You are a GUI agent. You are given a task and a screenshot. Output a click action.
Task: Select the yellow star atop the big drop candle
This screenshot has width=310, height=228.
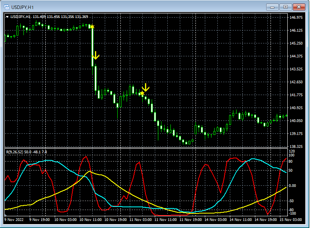tap(92, 27)
